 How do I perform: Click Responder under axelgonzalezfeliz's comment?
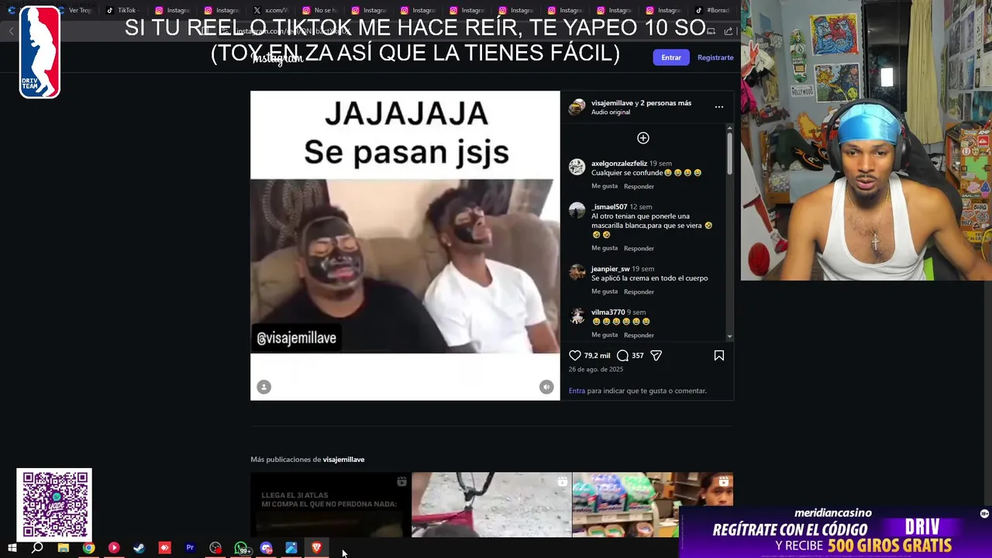coord(639,186)
